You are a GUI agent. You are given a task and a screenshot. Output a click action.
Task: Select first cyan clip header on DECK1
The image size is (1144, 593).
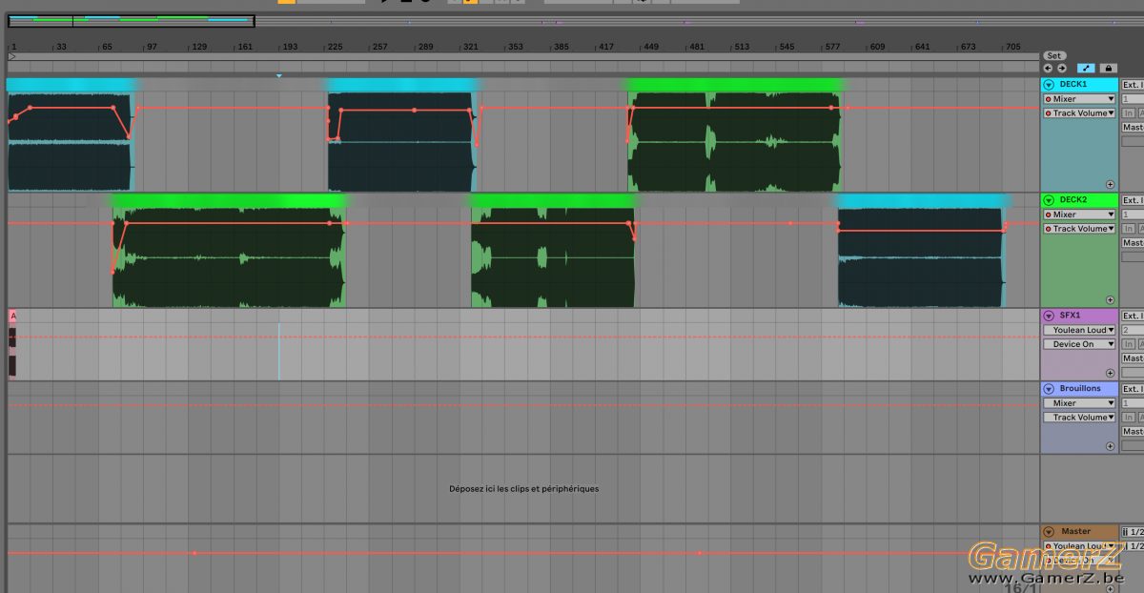[x=71, y=85]
